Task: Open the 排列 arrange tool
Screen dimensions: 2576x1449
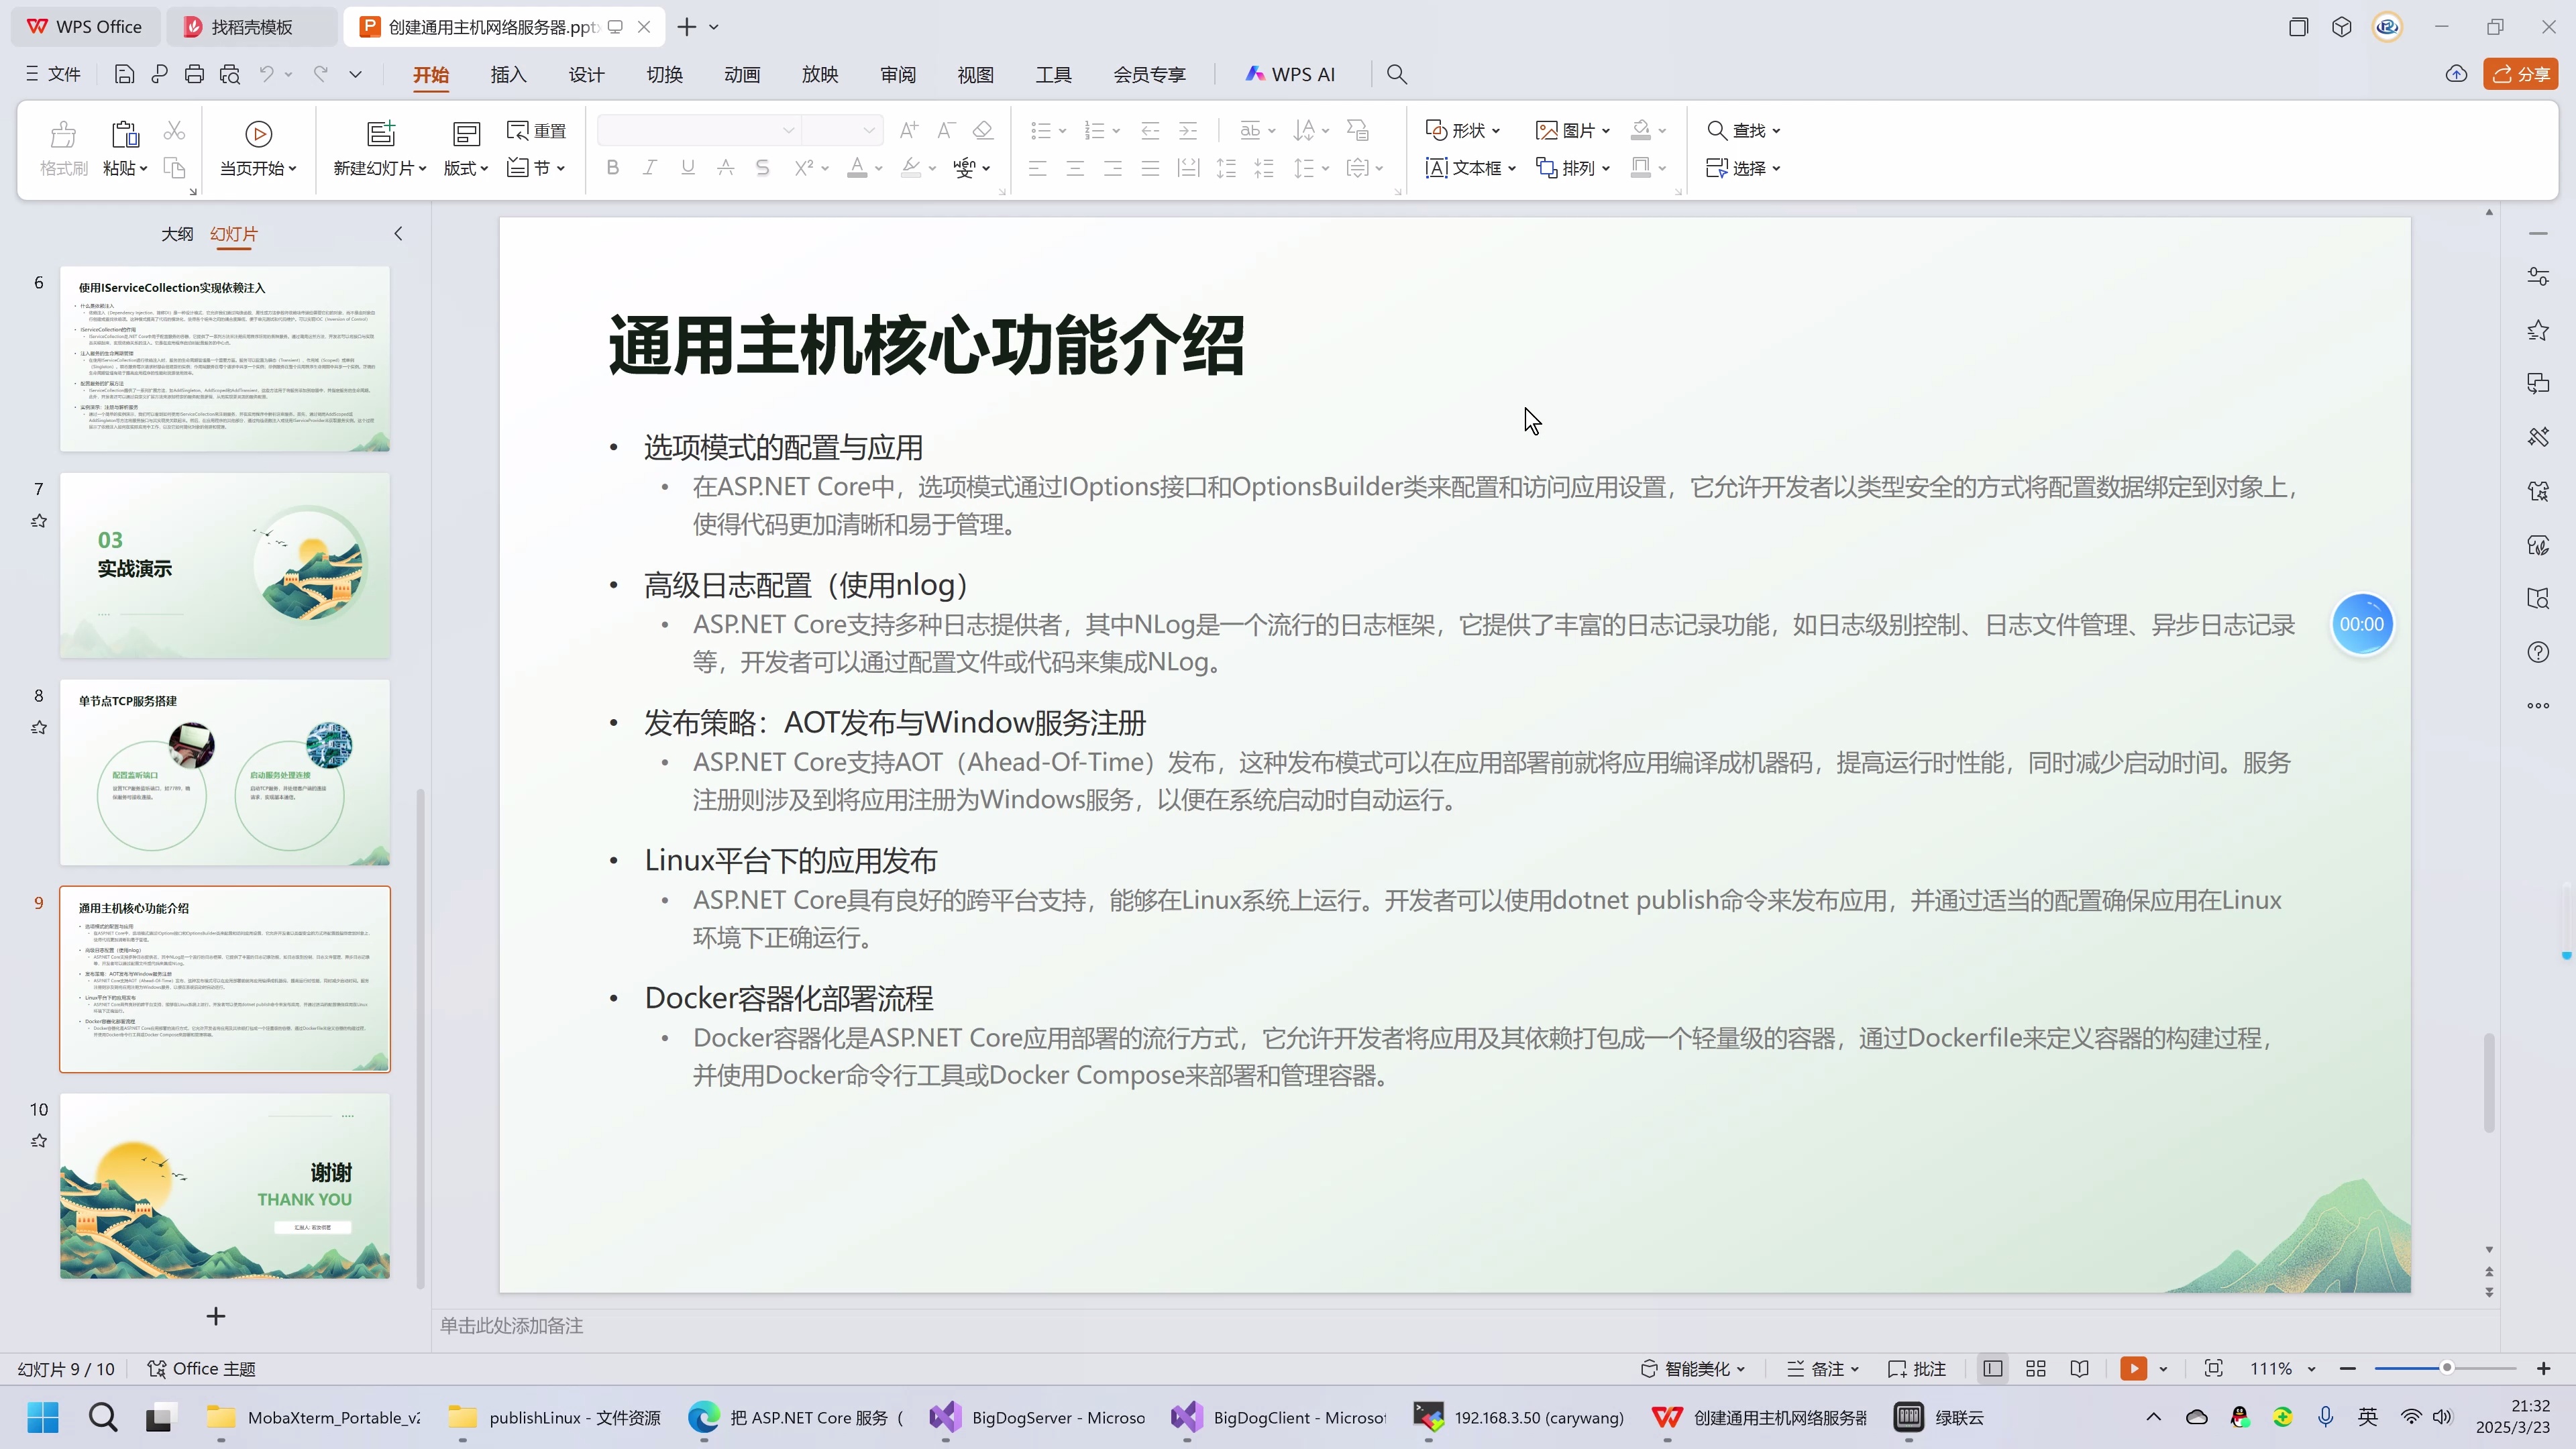Action: pos(1573,168)
